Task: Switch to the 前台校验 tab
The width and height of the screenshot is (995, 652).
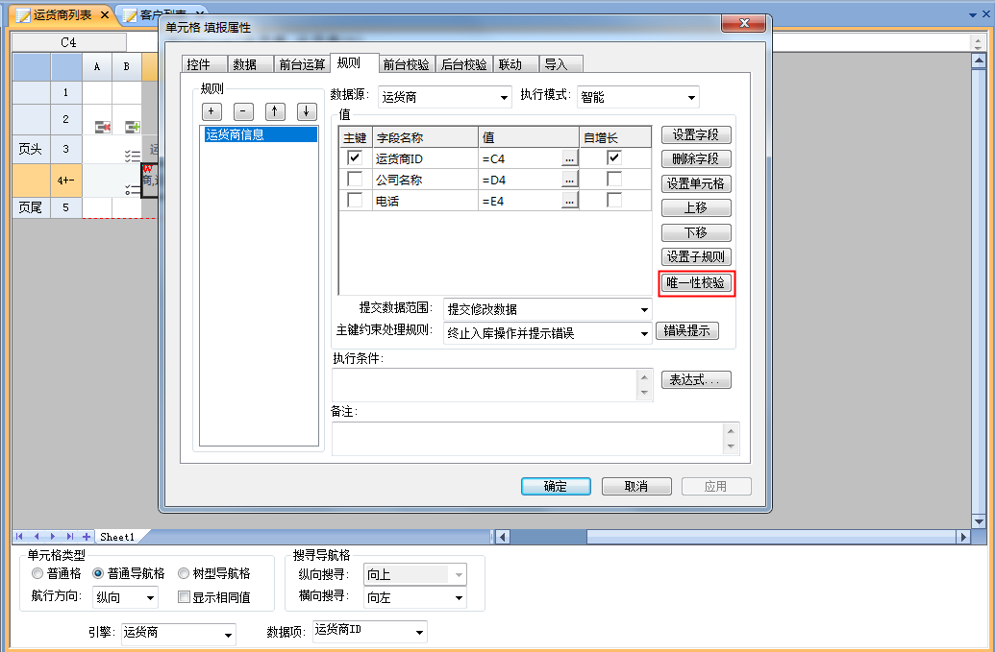Action: 406,64
